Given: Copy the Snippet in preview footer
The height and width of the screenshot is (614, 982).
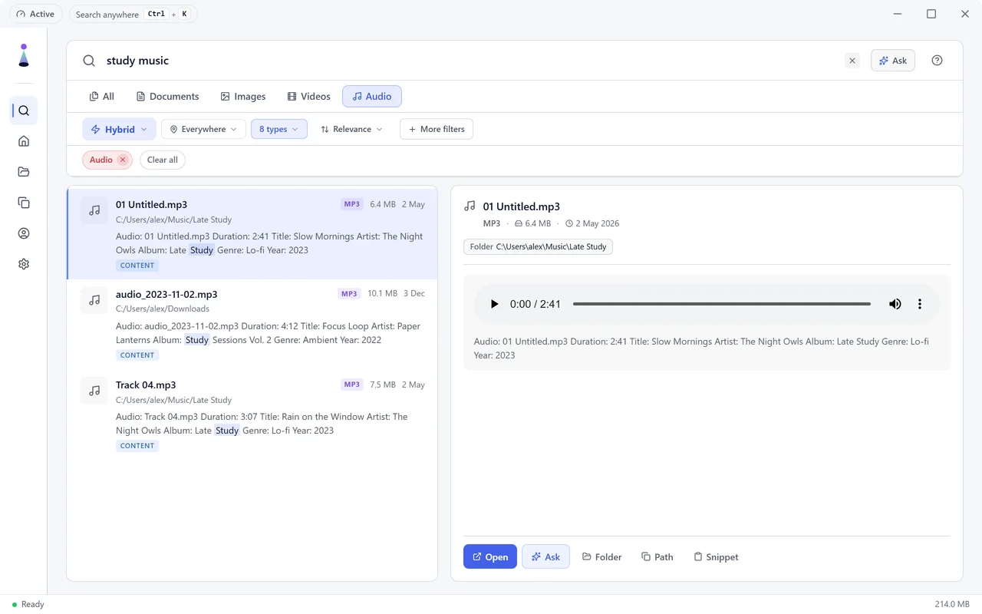Looking at the screenshot, I should coord(716,556).
